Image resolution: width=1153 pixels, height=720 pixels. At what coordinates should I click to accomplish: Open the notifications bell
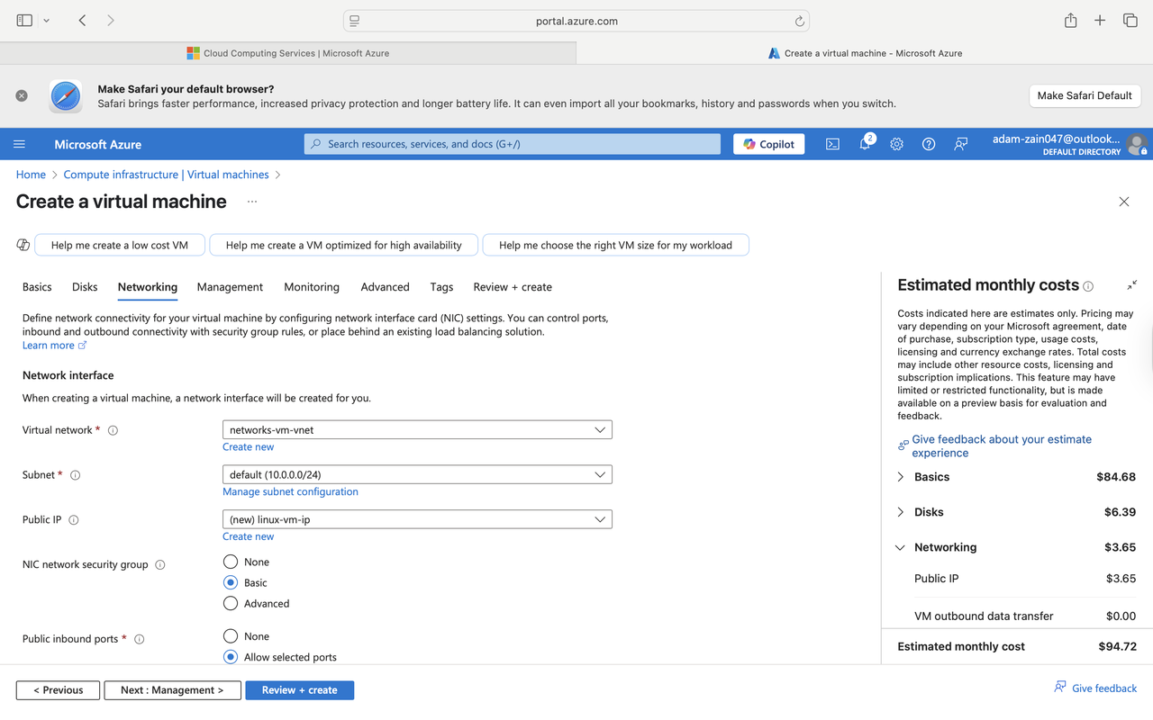click(865, 144)
